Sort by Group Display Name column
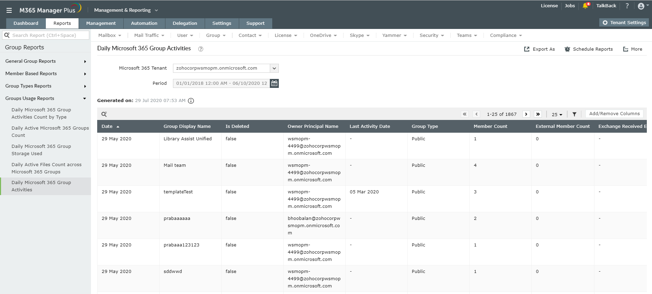The height and width of the screenshot is (294, 652). [187, 126]
